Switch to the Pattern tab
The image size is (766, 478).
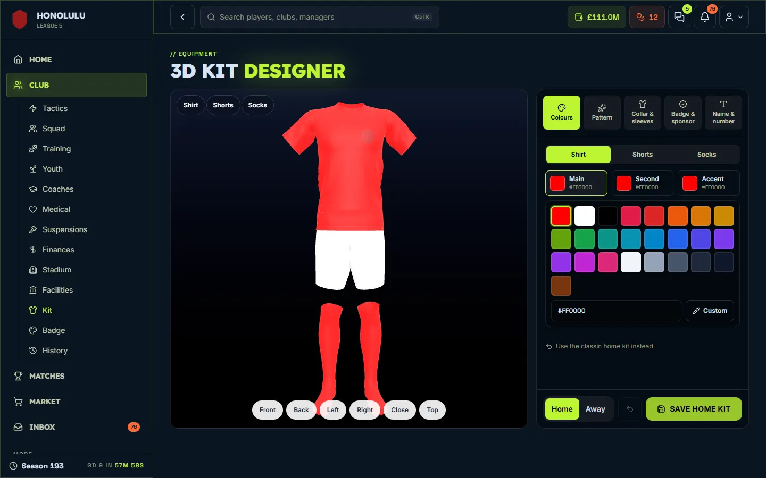tap(602, 113)
